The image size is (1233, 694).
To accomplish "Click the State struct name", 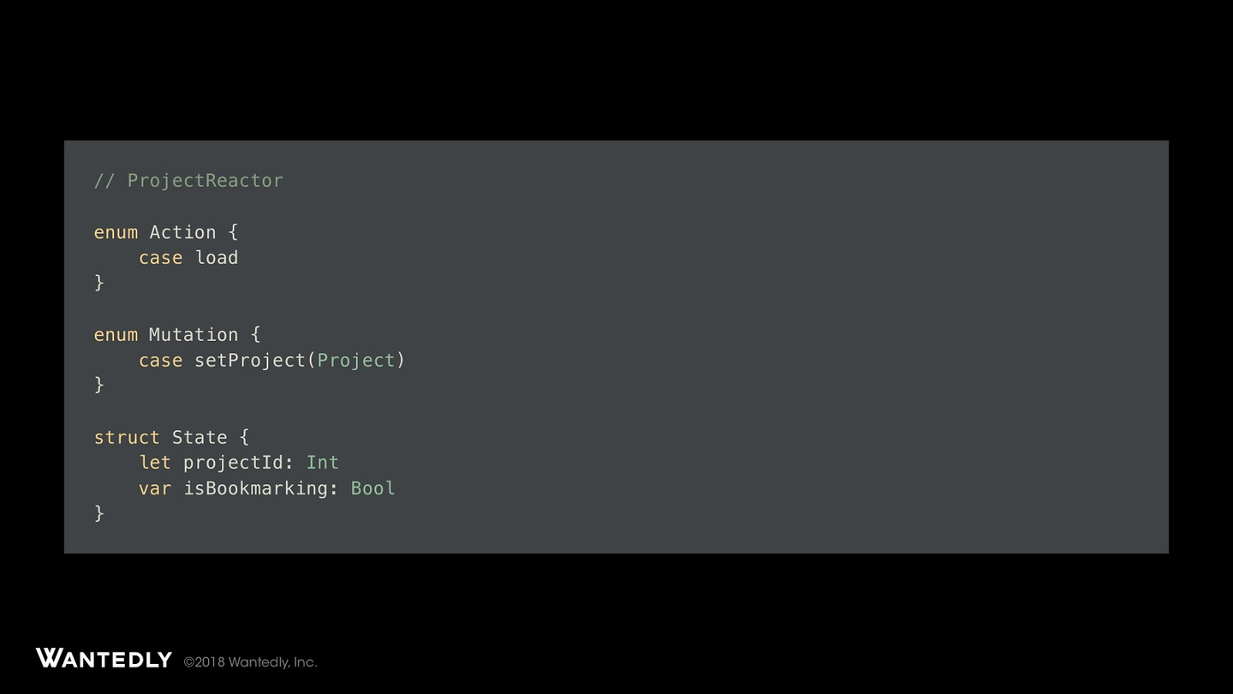I will 200,438.
